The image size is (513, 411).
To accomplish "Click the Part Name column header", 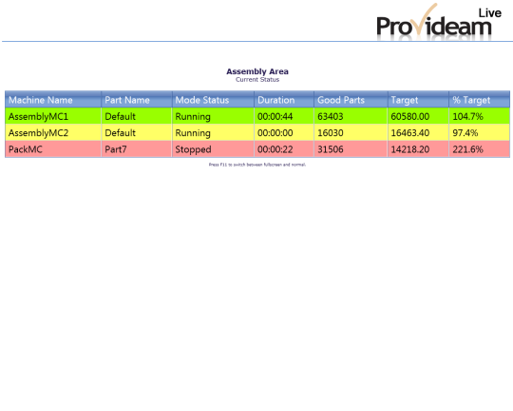I will [x=137, y=100].
